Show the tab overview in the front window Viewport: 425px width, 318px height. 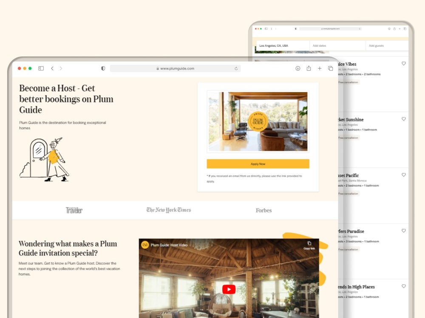coord(330,68)
